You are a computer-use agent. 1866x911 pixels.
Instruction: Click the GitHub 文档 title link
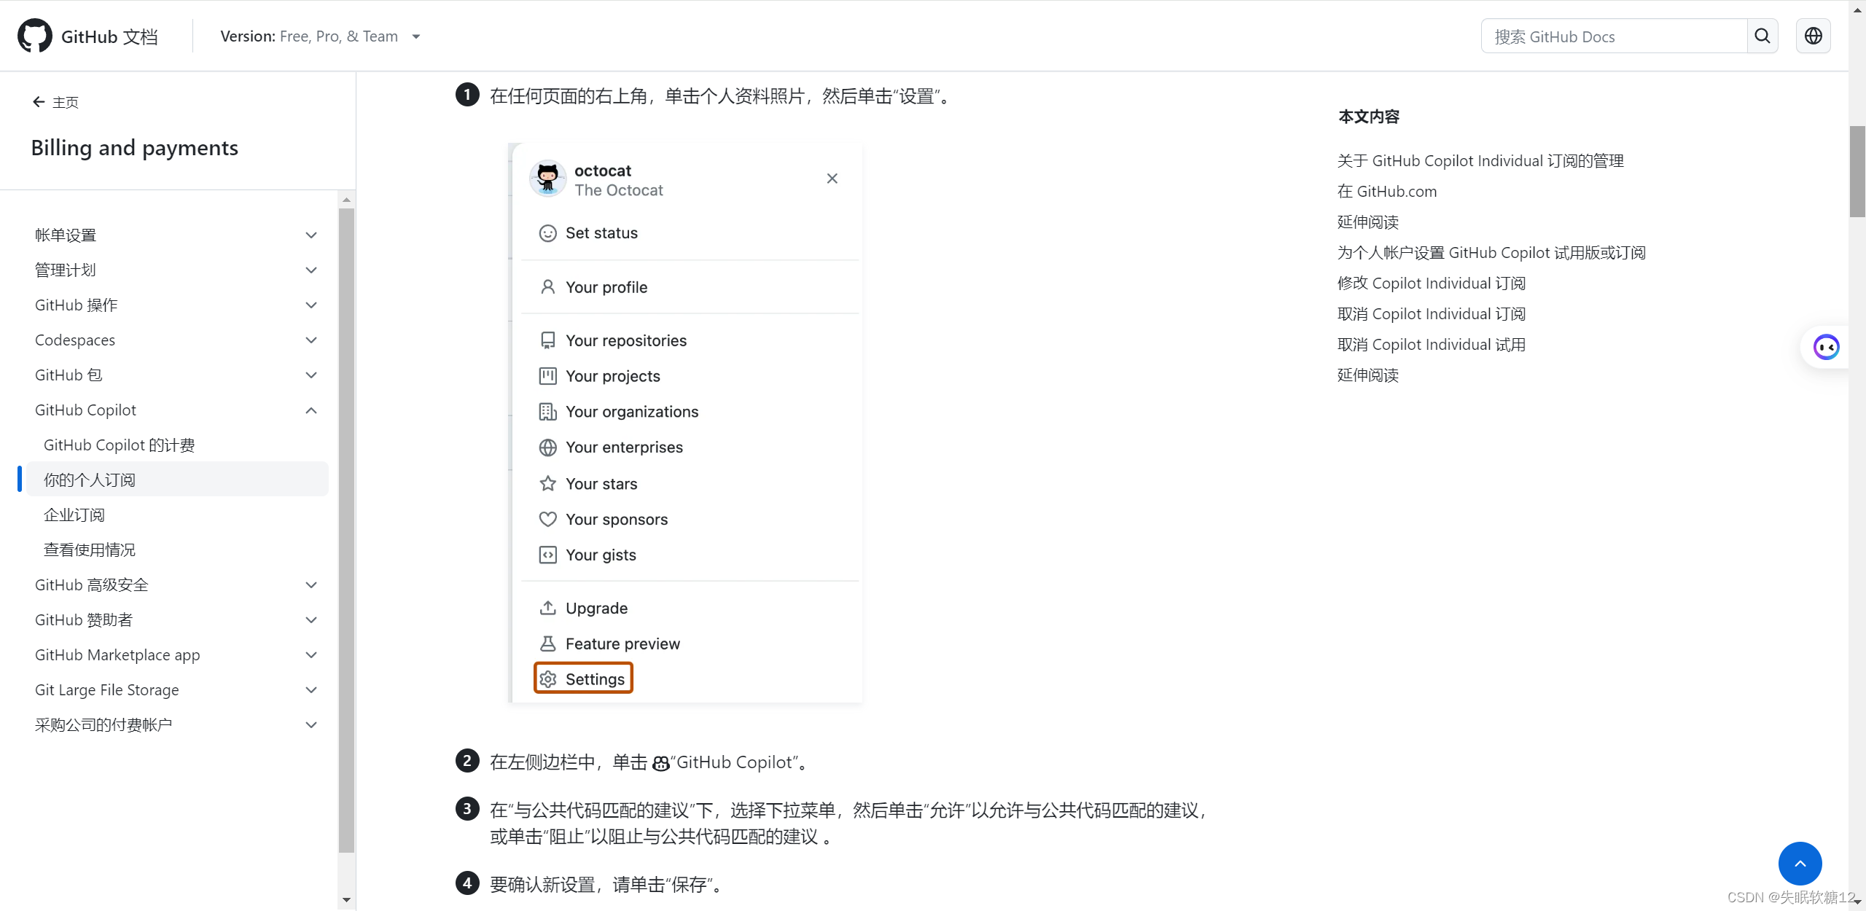pos(109,36)
